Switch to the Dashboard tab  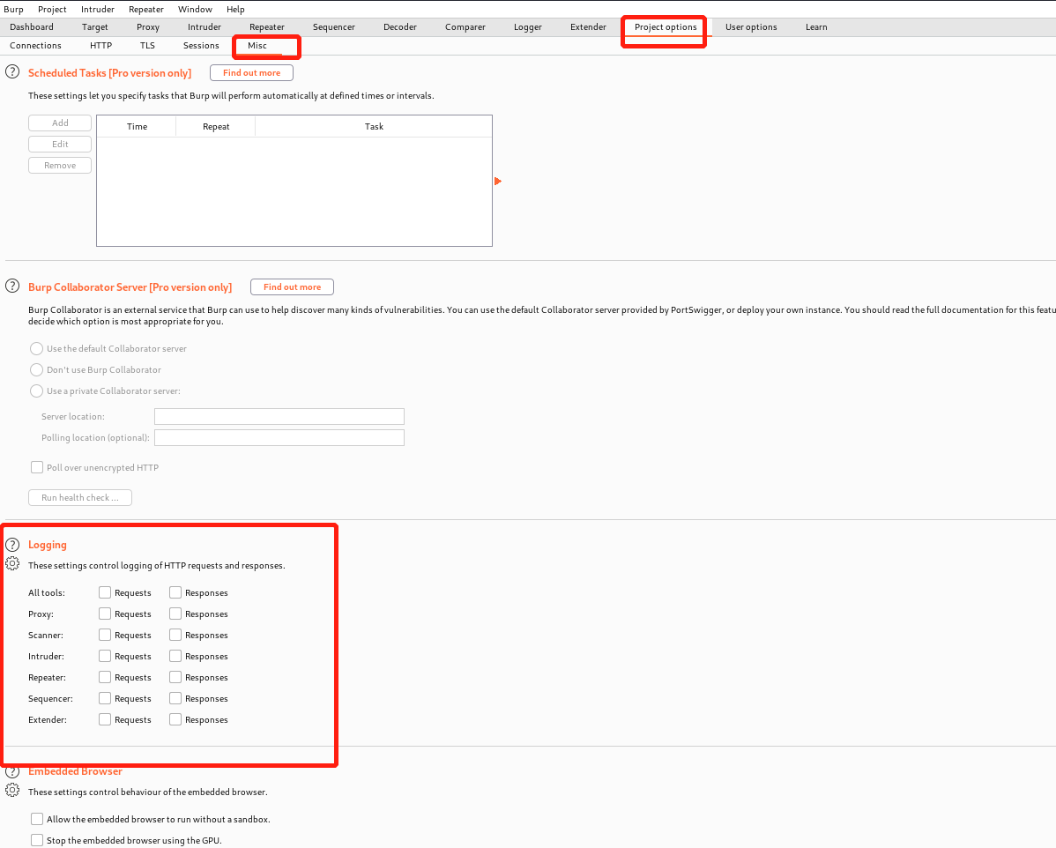coord(32,27)
